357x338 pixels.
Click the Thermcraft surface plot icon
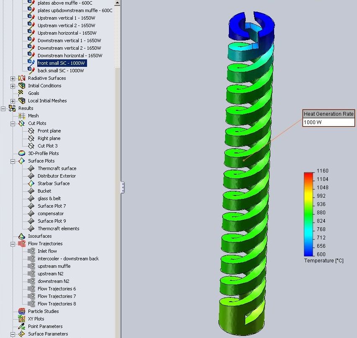(31, 168)
